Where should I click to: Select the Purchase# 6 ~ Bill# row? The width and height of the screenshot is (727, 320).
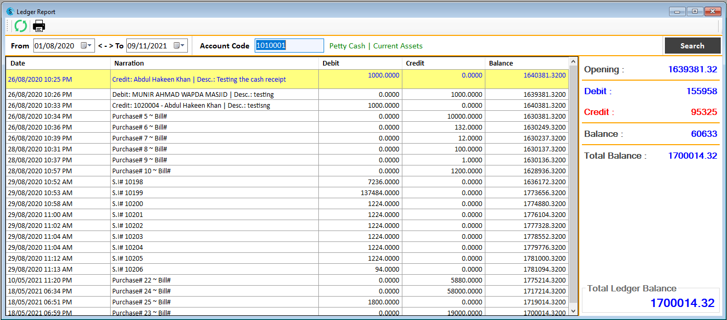pyautogui.click(x=288, y=127)
